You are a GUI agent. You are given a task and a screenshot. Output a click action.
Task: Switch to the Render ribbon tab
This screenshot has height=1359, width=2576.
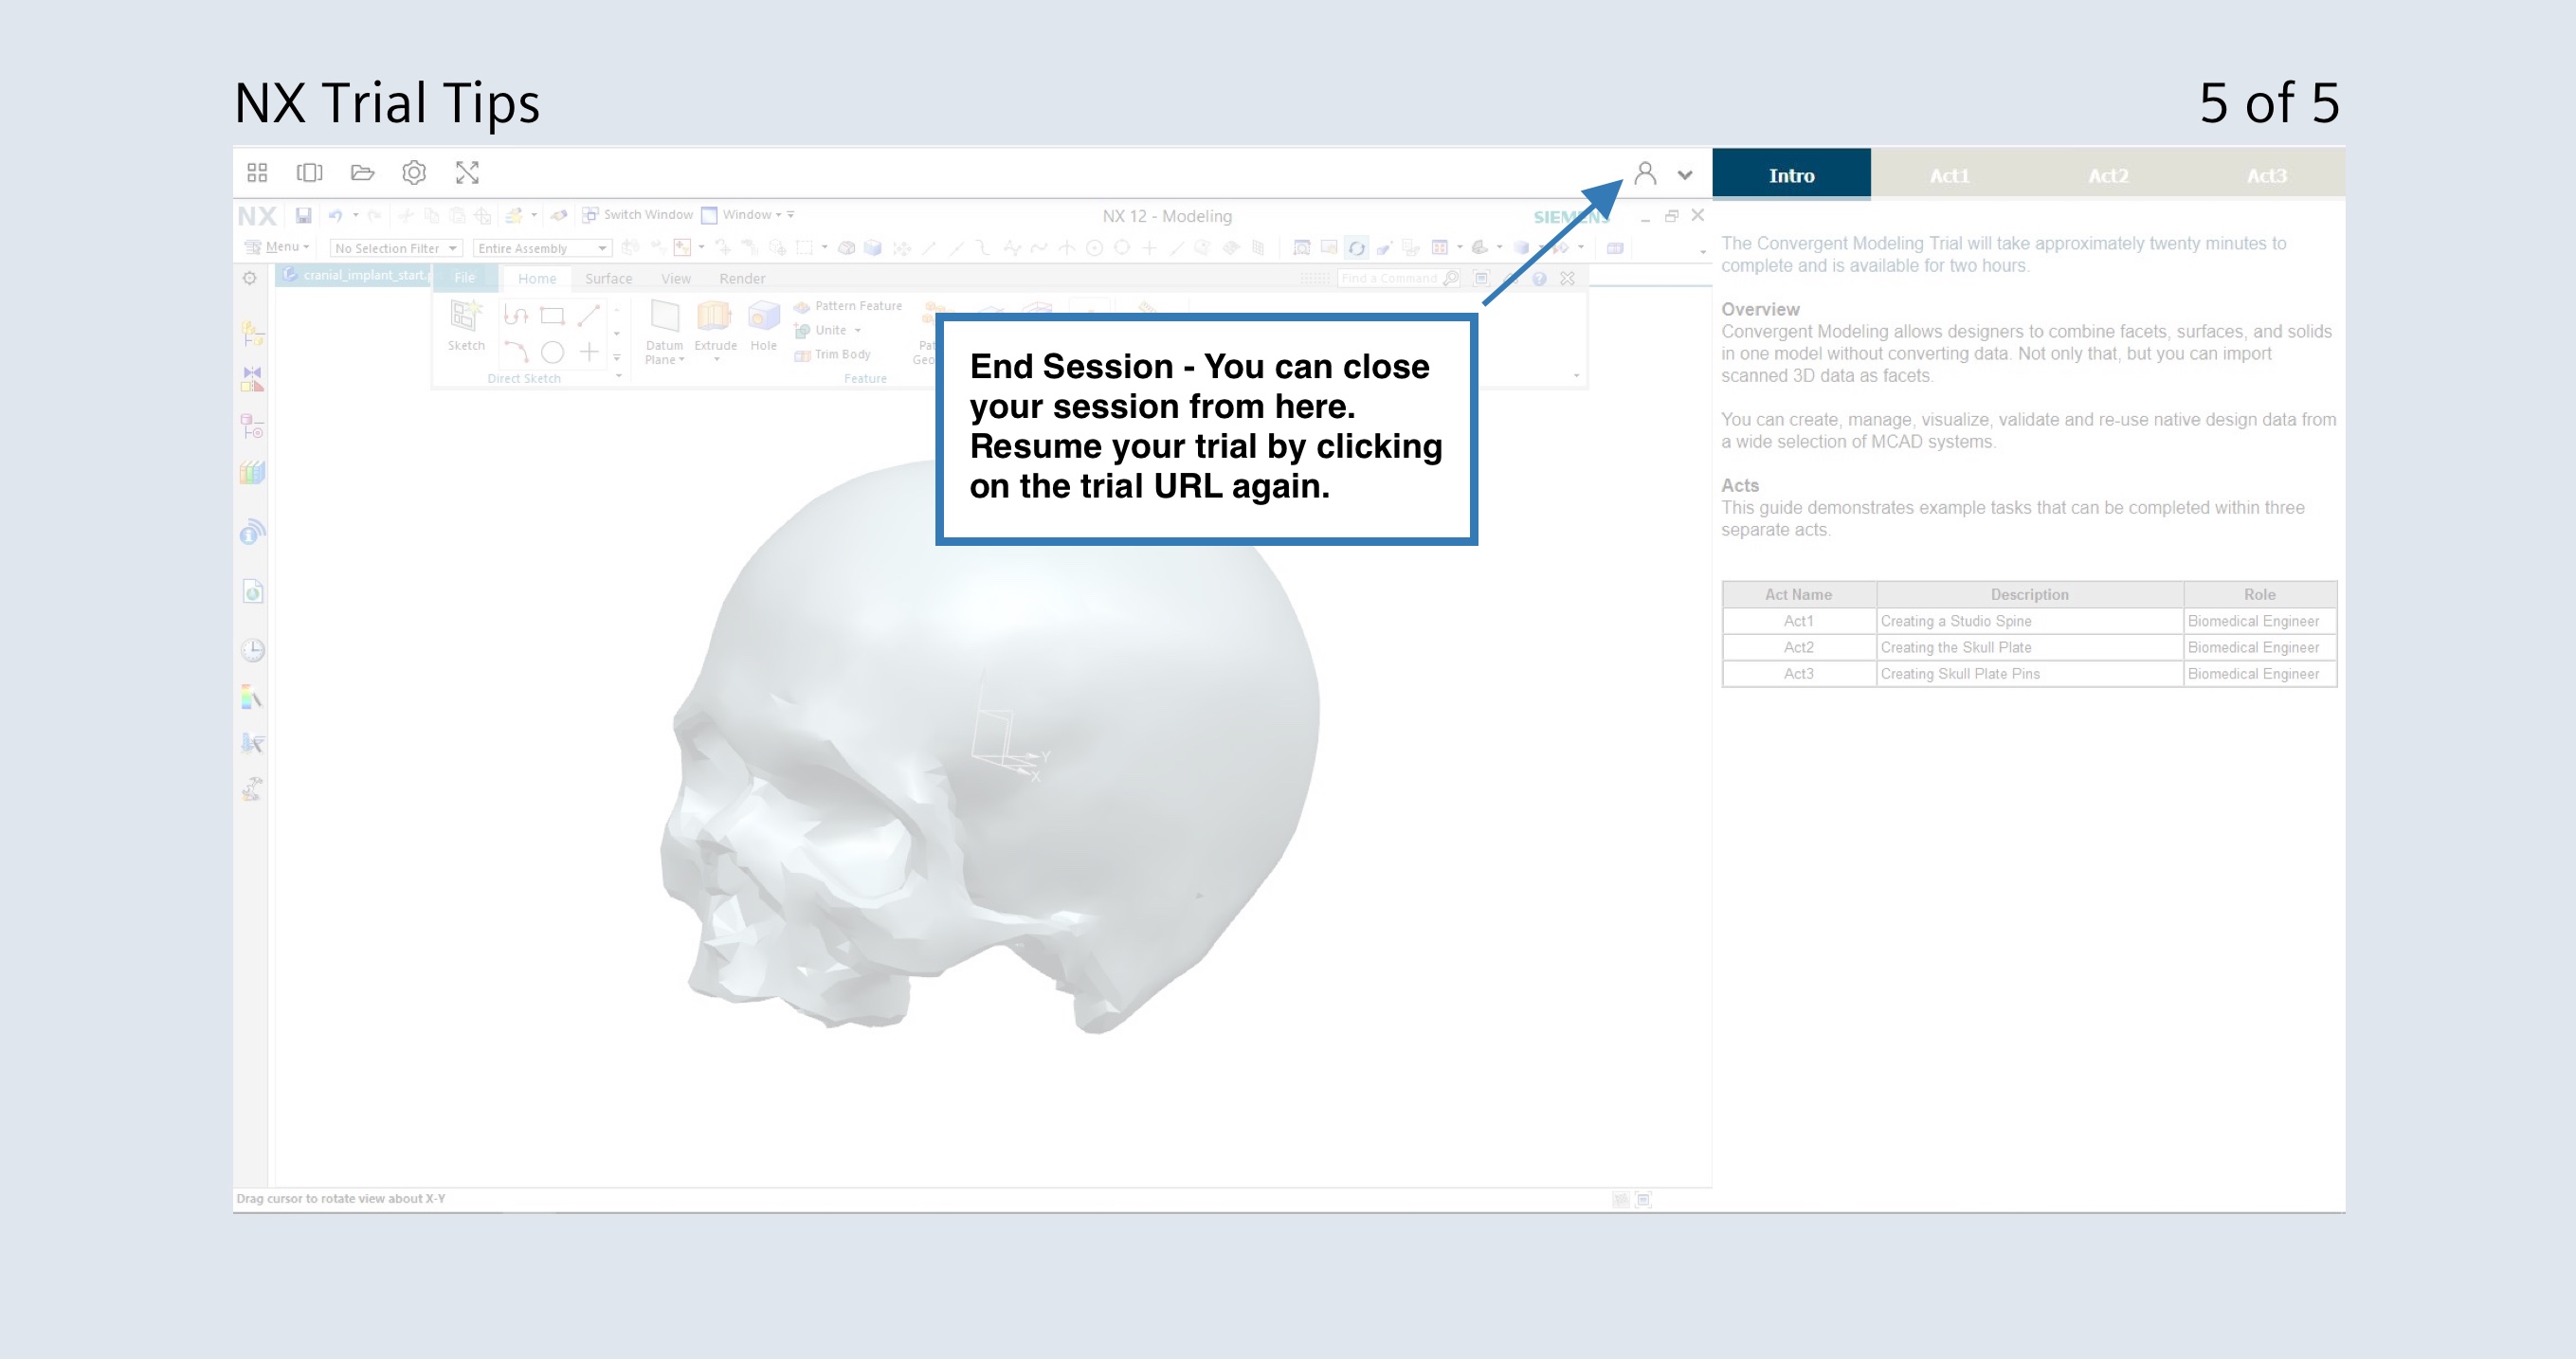pos(742,279)
